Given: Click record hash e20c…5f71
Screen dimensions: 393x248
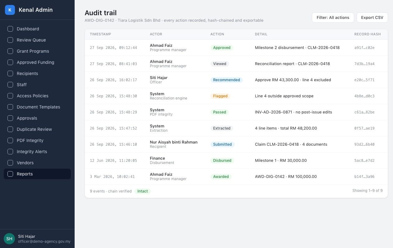Looking at the screenshot, I should pos(364,80).
